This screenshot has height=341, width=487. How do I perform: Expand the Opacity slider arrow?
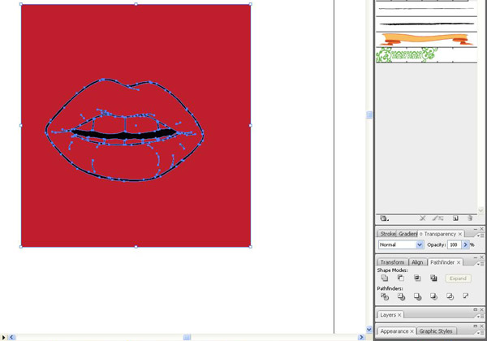point(465,244)
